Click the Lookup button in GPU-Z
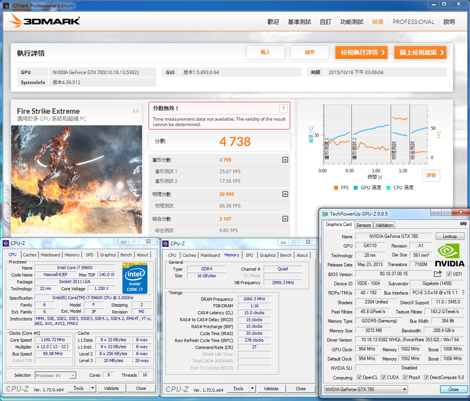 [450, 236]
